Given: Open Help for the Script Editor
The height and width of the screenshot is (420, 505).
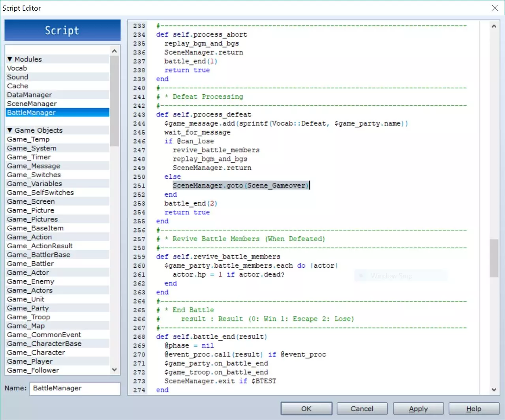Looking at the screenshot, I should [473, 409].
